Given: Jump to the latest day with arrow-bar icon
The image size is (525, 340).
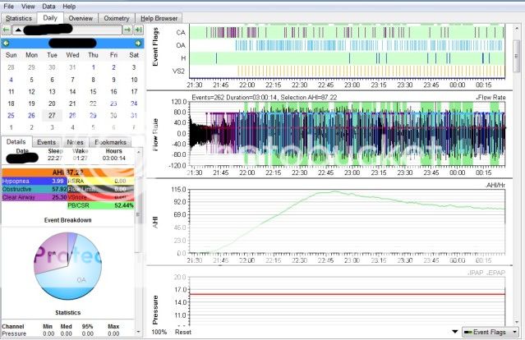Looking at the screenshot, I should [138, 30].
